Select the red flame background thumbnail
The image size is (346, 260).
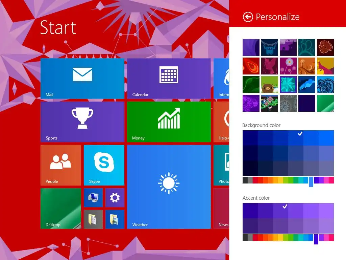[251, 66]
